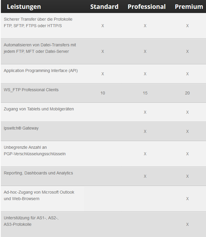Image resolution: width=206 pixels, height=237 pixels.
Task: Click the Standard column header
Action: [x=104, y=6]
